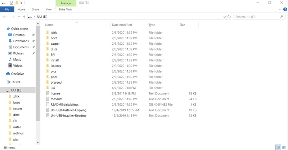Expand the address bar history dropdown
The image size is (288, 150).
point(224,17)
